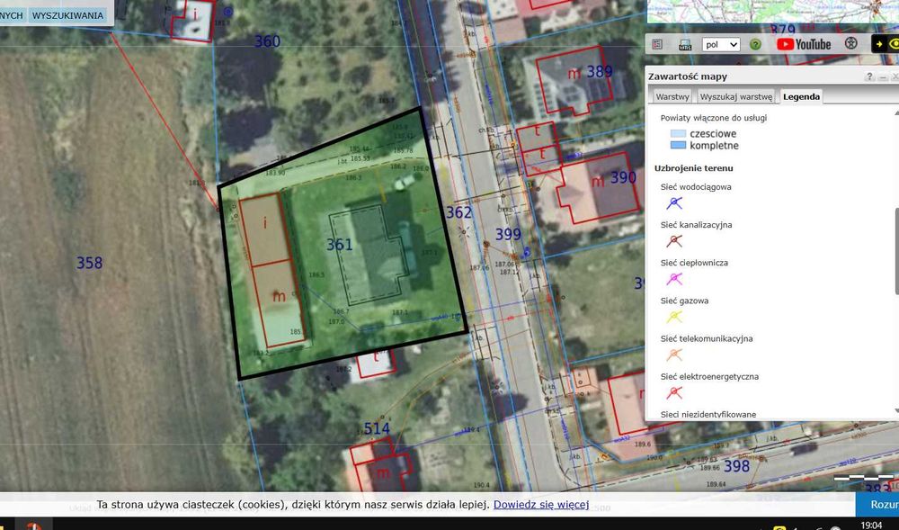Click the Sieć elektroenergetyczna legend symbol
Image resolution: width=899 pixels, height=530 pixels.
(674, 393)
